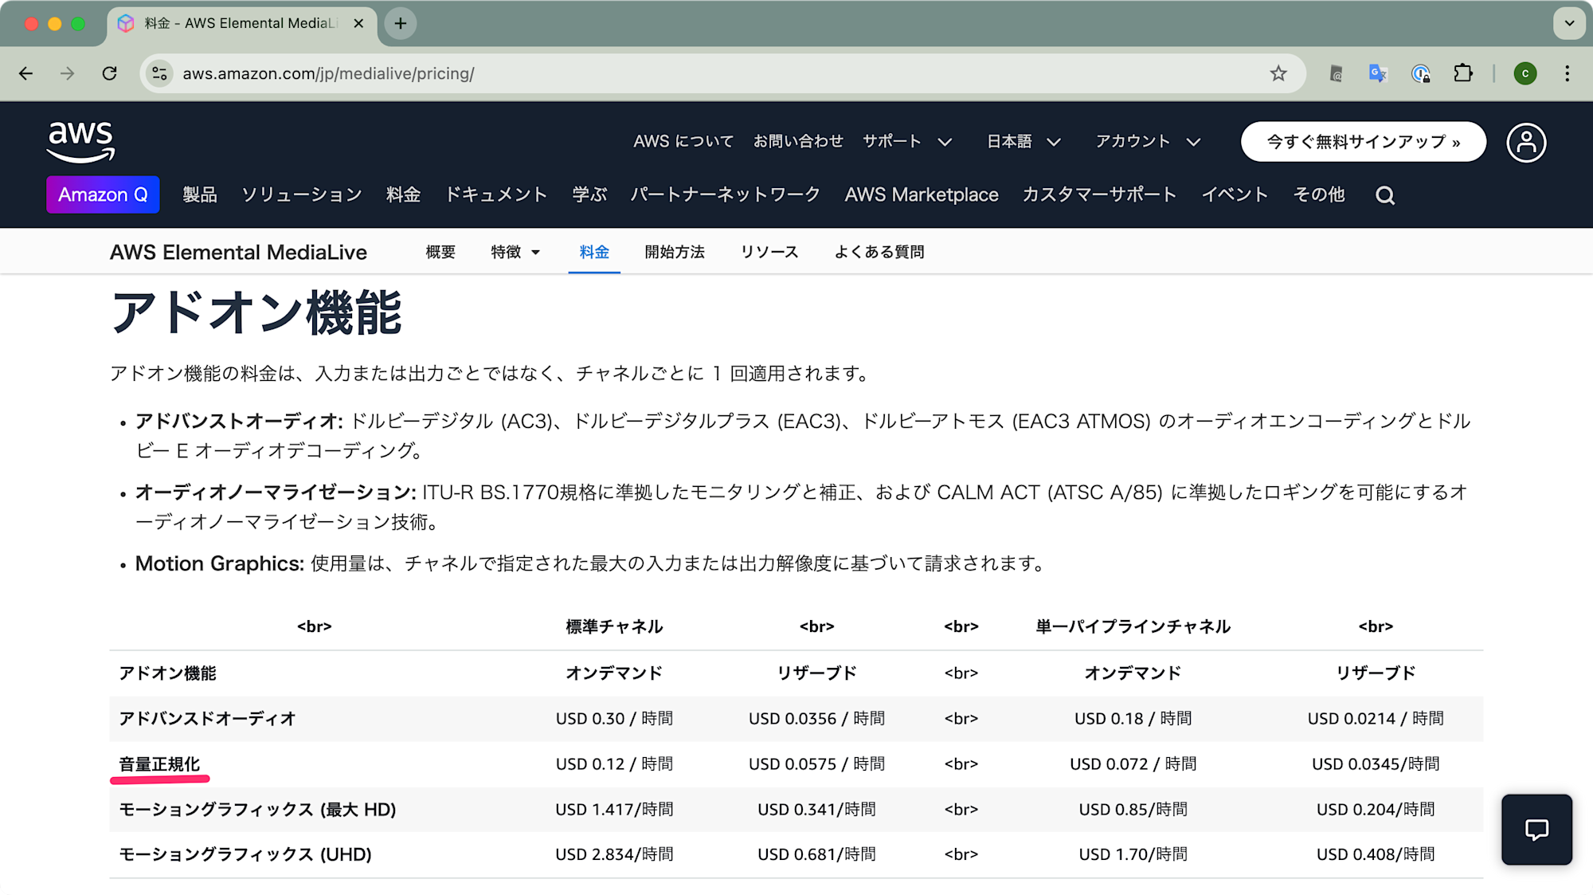
Task: Open the Google Translate extension icon
Action: (1378, 73)
